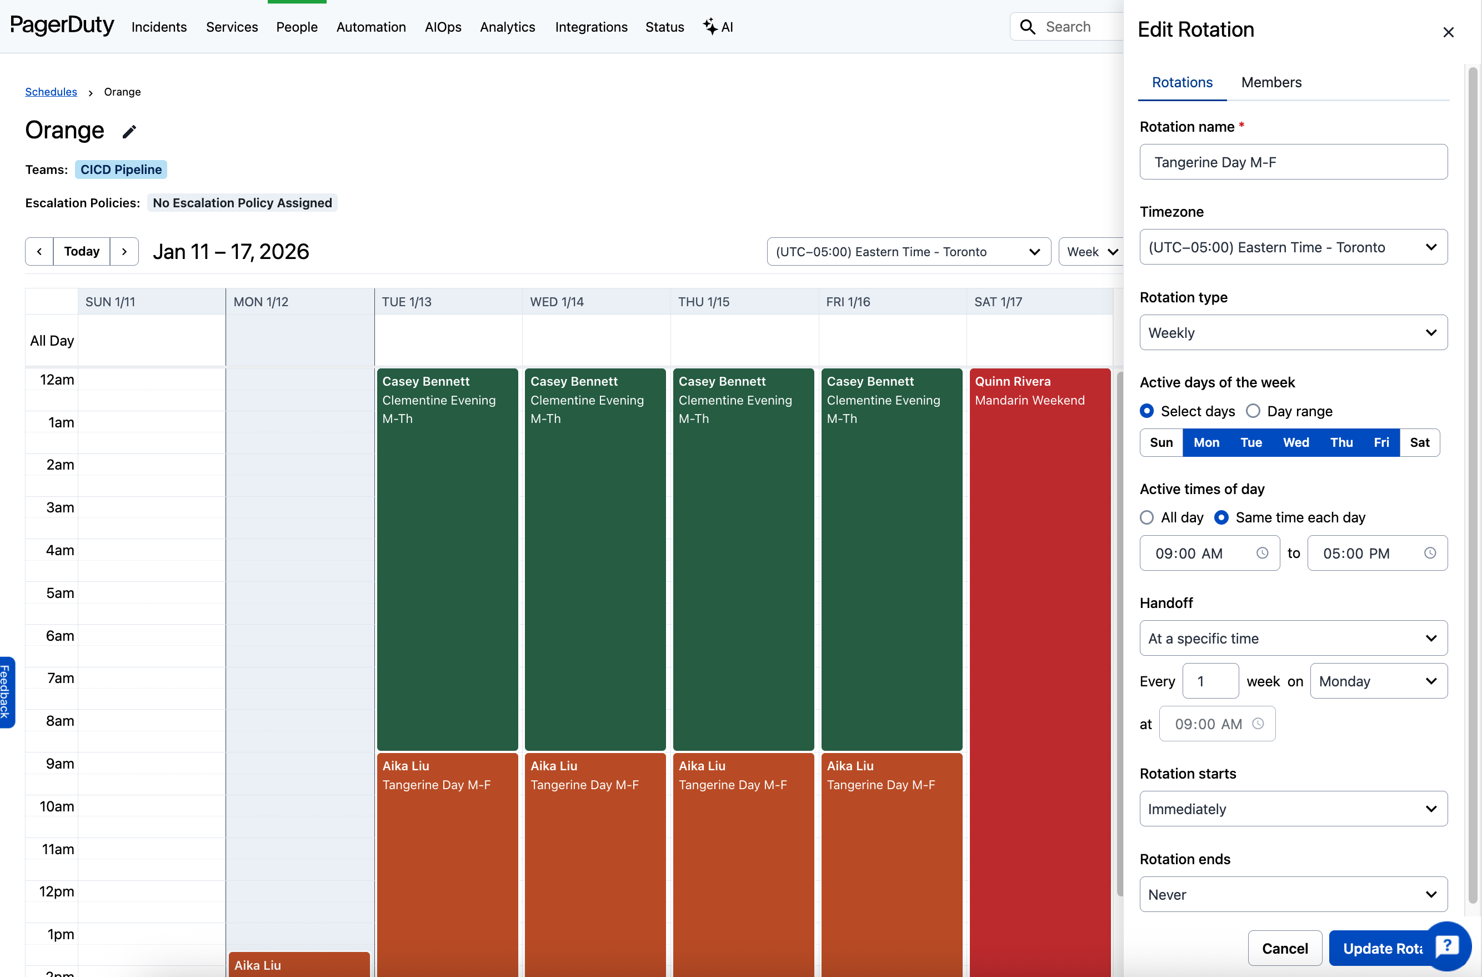Open Handoff type dropdown
Viewport: 1482px width, 977px height.
[1293, 639]
